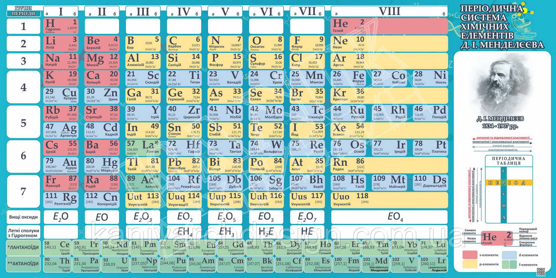Click the Вищі оксиди row label
The height and width of the screenshot is (278, 556).
[x=23, y=217]
